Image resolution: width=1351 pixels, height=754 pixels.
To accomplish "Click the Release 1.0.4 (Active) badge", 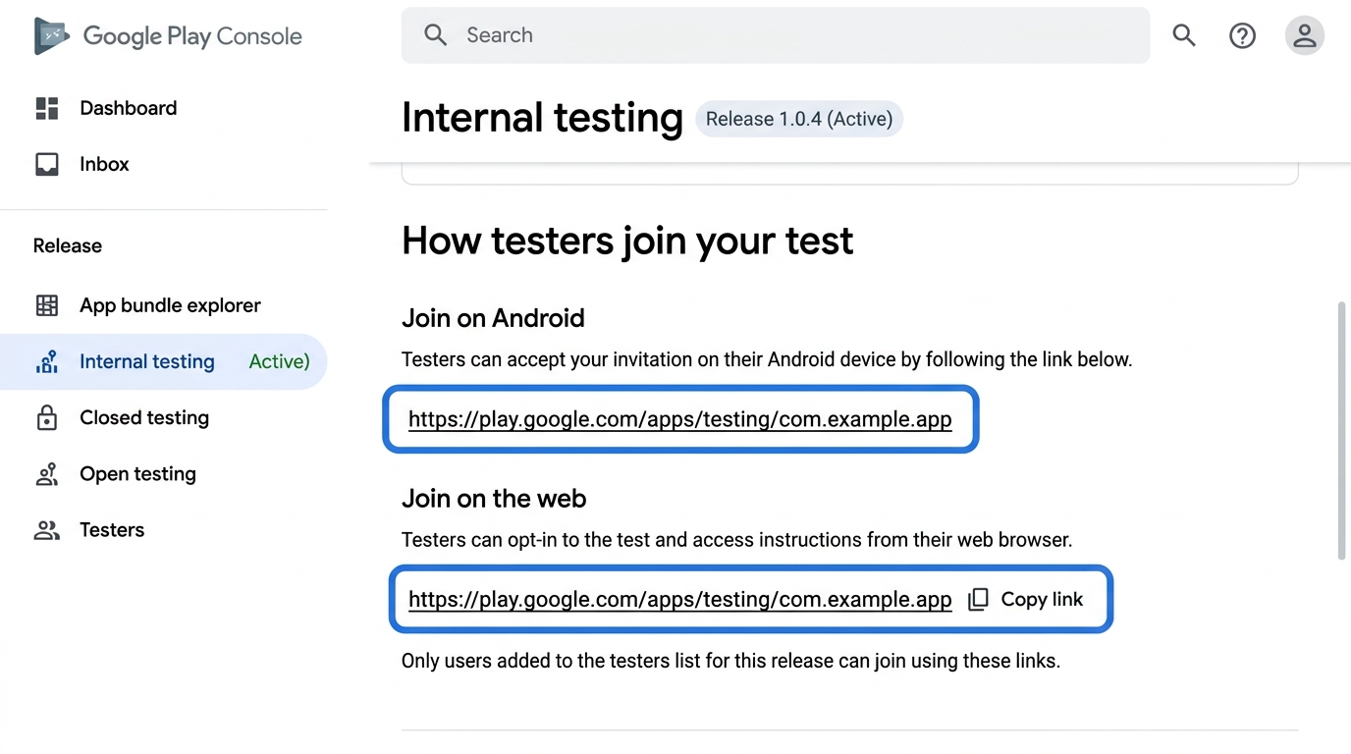I will click(799, 119).
